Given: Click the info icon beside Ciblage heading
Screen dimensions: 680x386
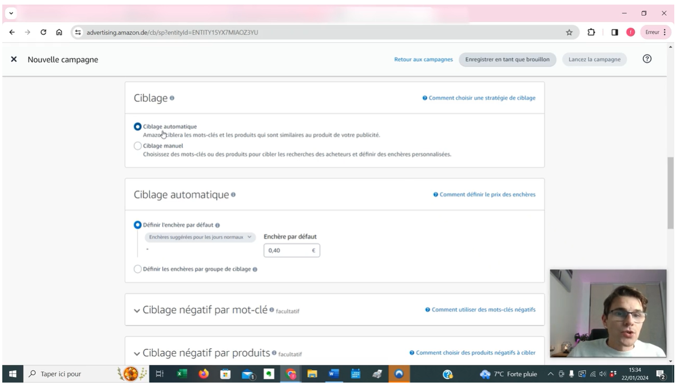Looking at the screenshot, I should point(172,98).
